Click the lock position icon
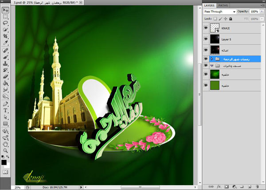This screenshot has width=266, height=190. click(226, 19)
